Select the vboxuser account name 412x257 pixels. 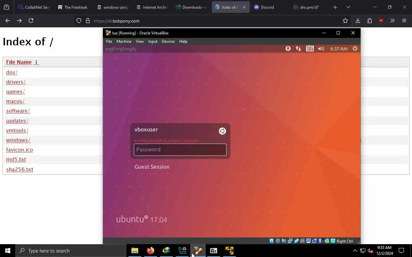[146, 129]
